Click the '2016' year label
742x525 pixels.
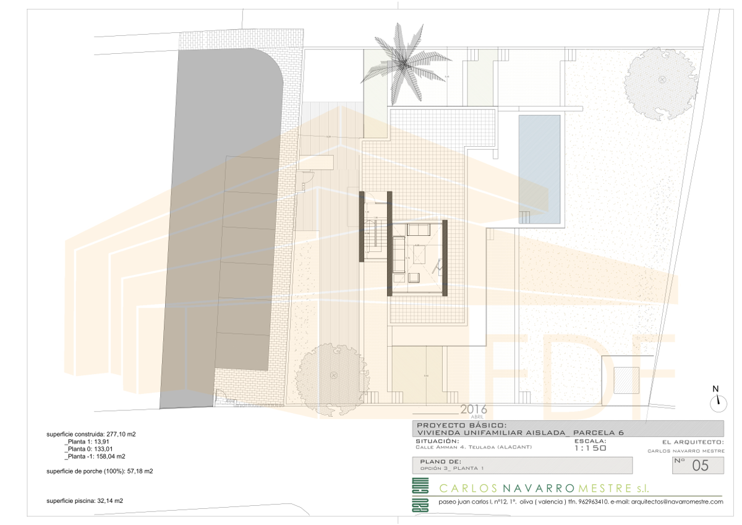pos(474,409)
